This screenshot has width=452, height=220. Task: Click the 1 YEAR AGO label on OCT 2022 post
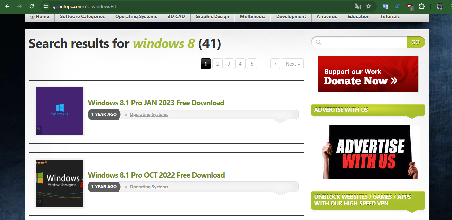point(104,187)
